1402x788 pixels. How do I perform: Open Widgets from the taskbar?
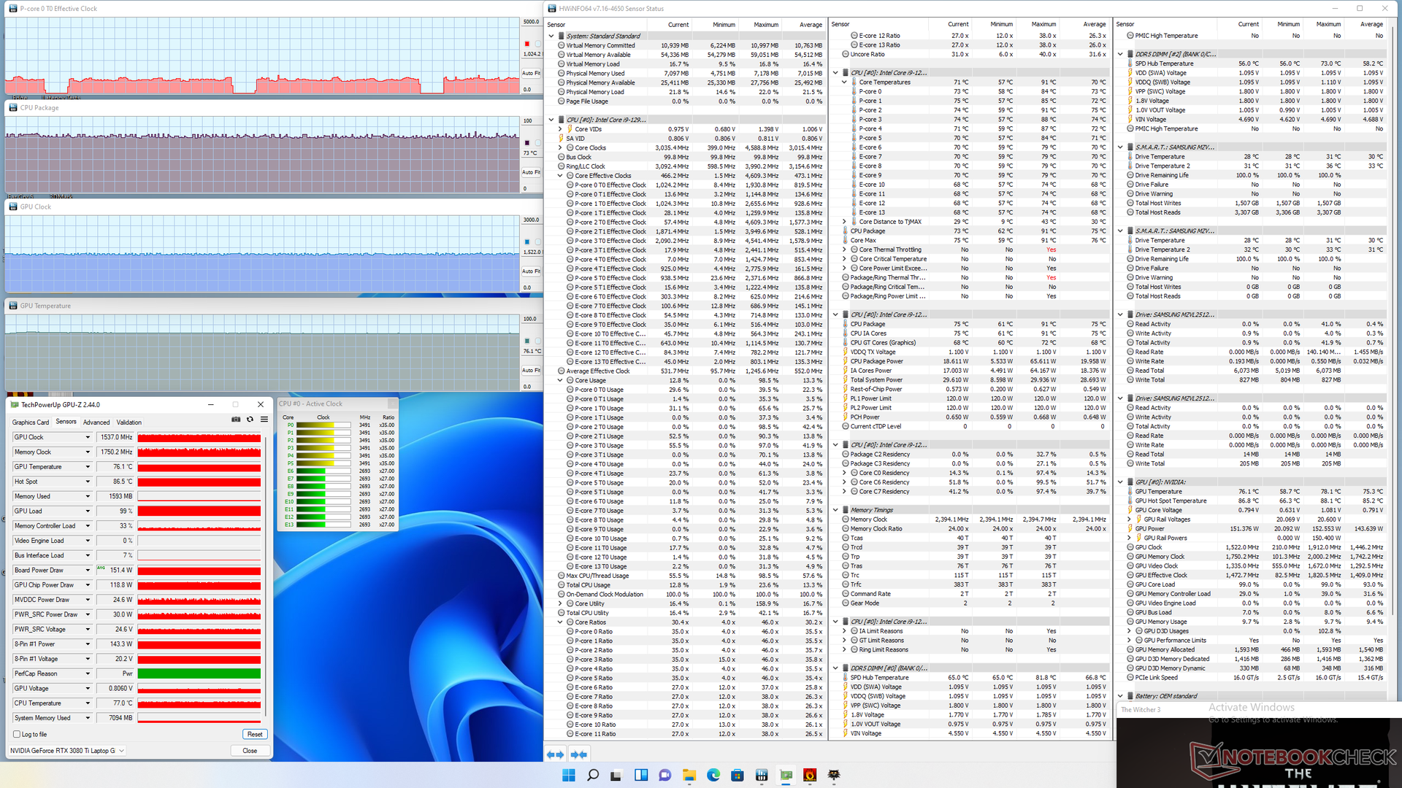[641, 775]
